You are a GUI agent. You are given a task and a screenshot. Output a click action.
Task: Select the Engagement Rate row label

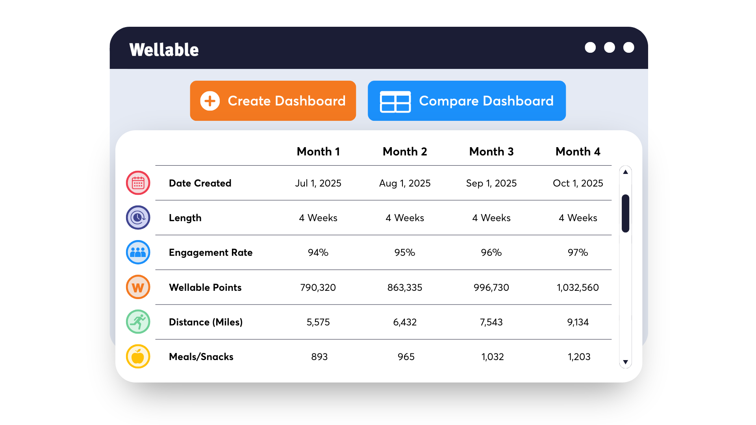click(211, 252)
